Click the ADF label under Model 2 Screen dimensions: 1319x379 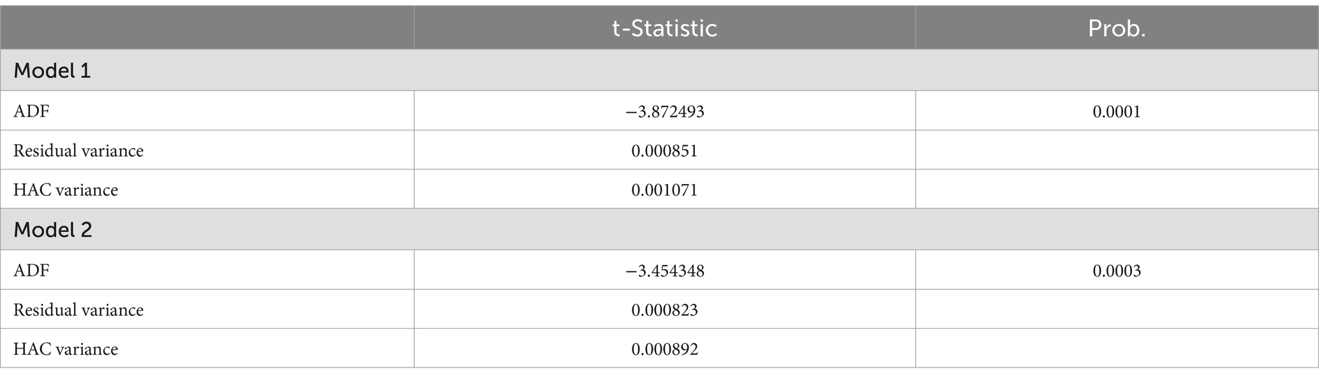[x=31, y=271]
